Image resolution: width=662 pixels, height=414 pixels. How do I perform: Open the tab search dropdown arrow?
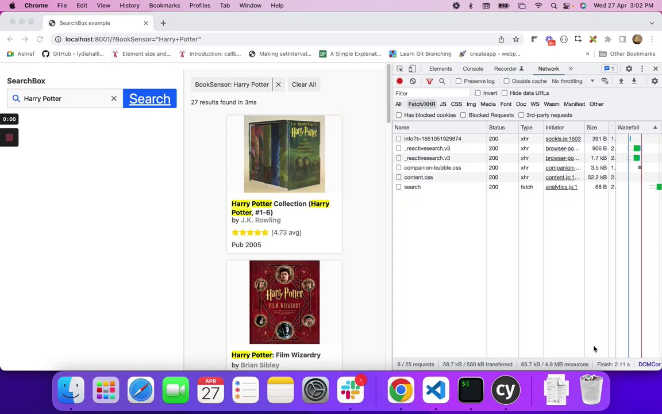click(652, 23)
